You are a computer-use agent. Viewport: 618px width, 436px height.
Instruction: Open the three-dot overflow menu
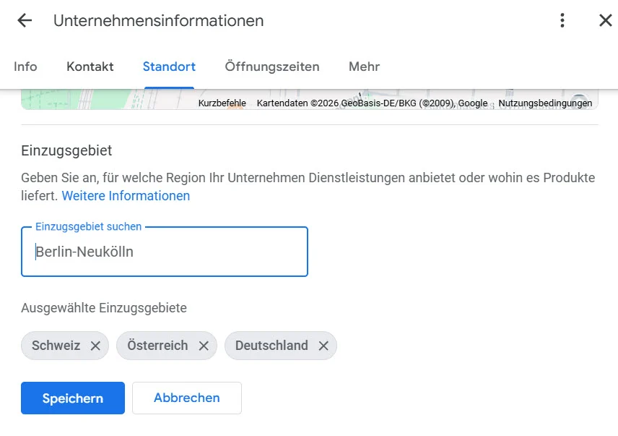[x=562, y=20]
